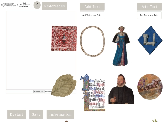Restart the collage canvas
The width and height of the screenshot is (163, 122).
point(17,114)
